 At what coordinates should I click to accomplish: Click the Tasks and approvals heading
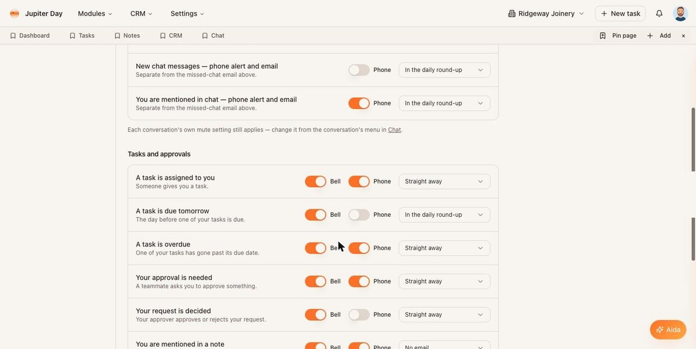[159, 154]
